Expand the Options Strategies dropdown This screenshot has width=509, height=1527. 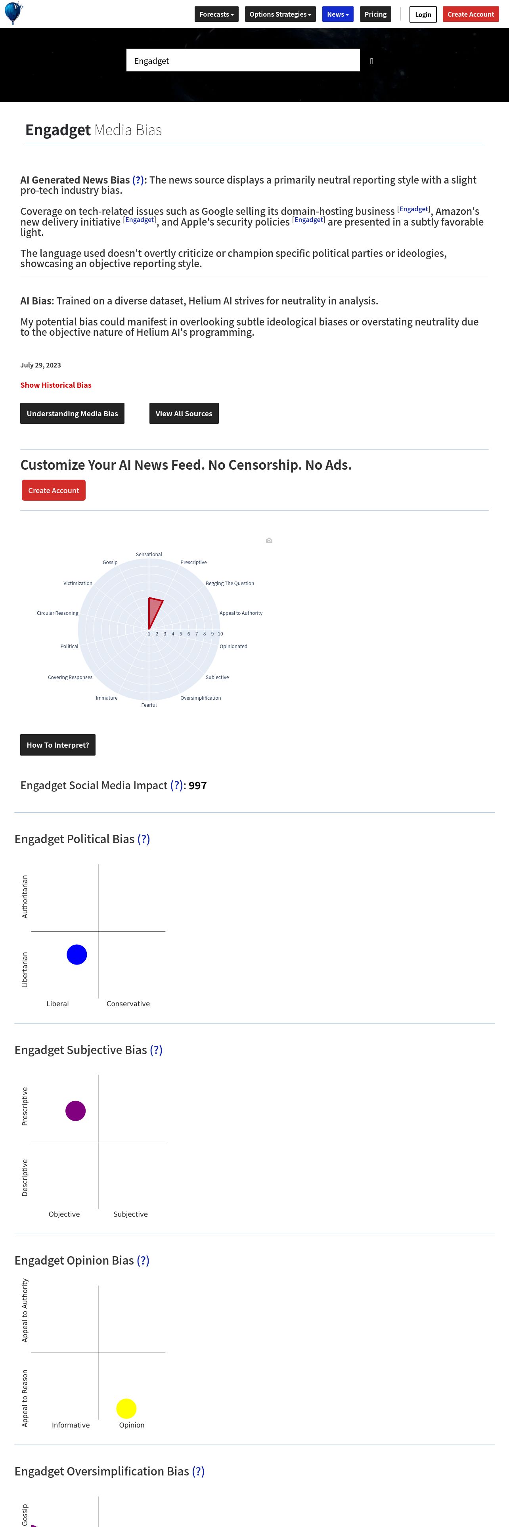click(280, 14)
